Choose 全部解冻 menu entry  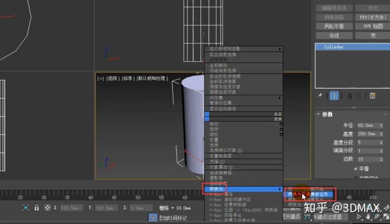click(x=244, y=65)
